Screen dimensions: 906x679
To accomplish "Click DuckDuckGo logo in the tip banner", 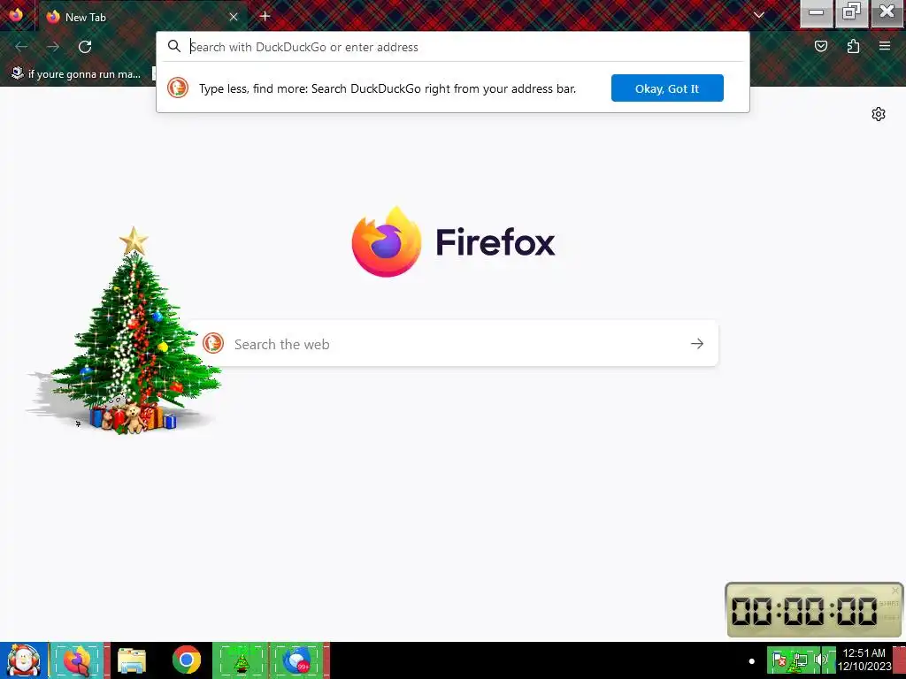I will pos(178,88).
